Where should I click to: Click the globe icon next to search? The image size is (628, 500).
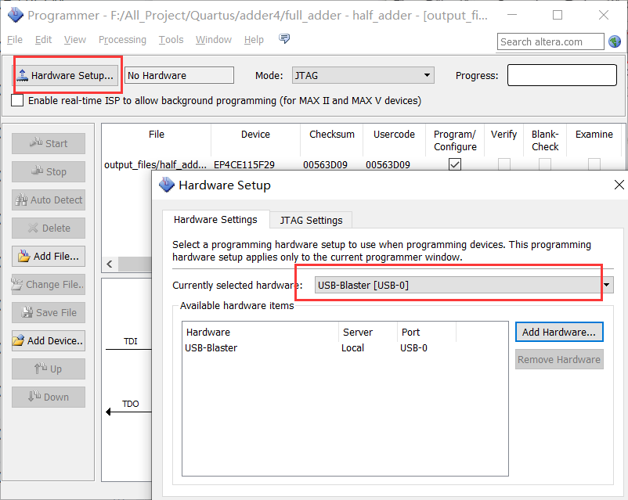click(x=615, y=41)
